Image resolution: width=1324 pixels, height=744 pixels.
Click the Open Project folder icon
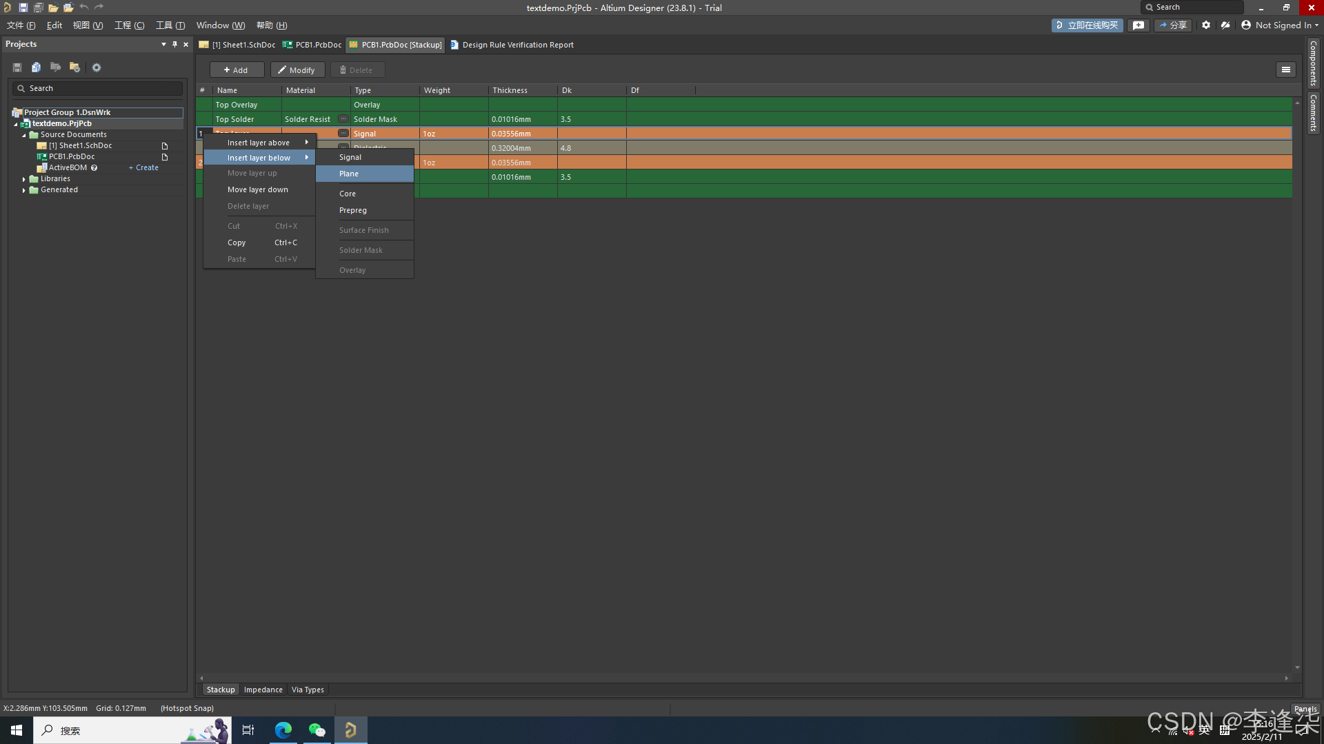68,8
